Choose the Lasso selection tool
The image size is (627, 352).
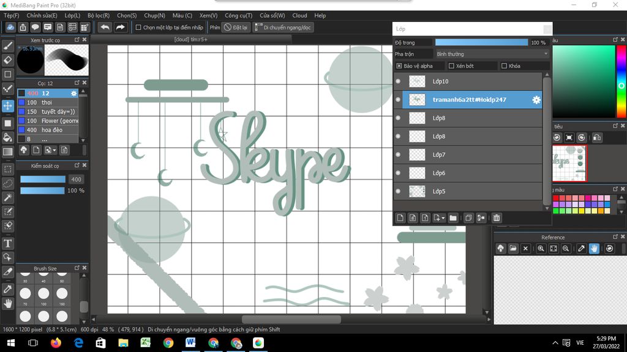[8, 183]
